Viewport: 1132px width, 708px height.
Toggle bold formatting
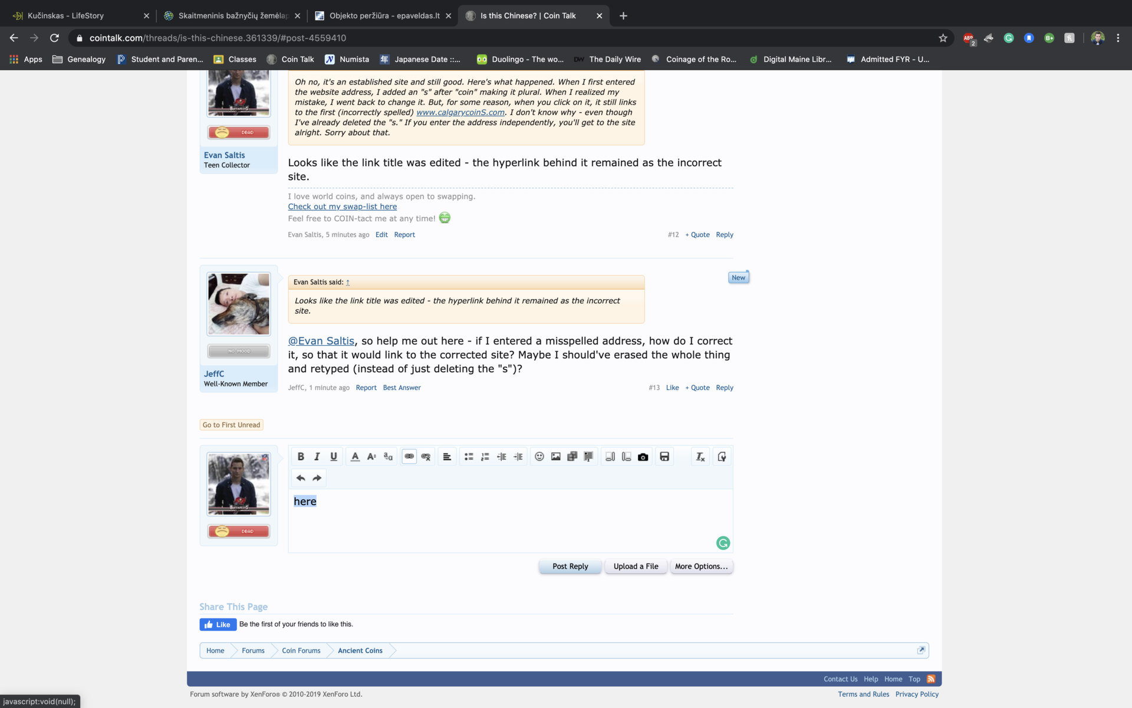(x=301, y=457)
